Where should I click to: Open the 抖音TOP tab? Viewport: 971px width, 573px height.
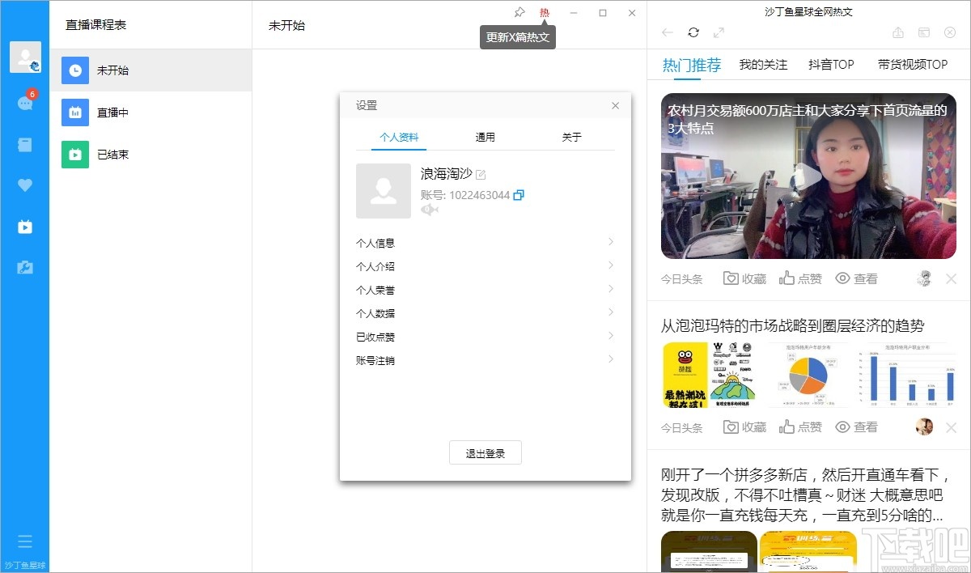(831, 64)
